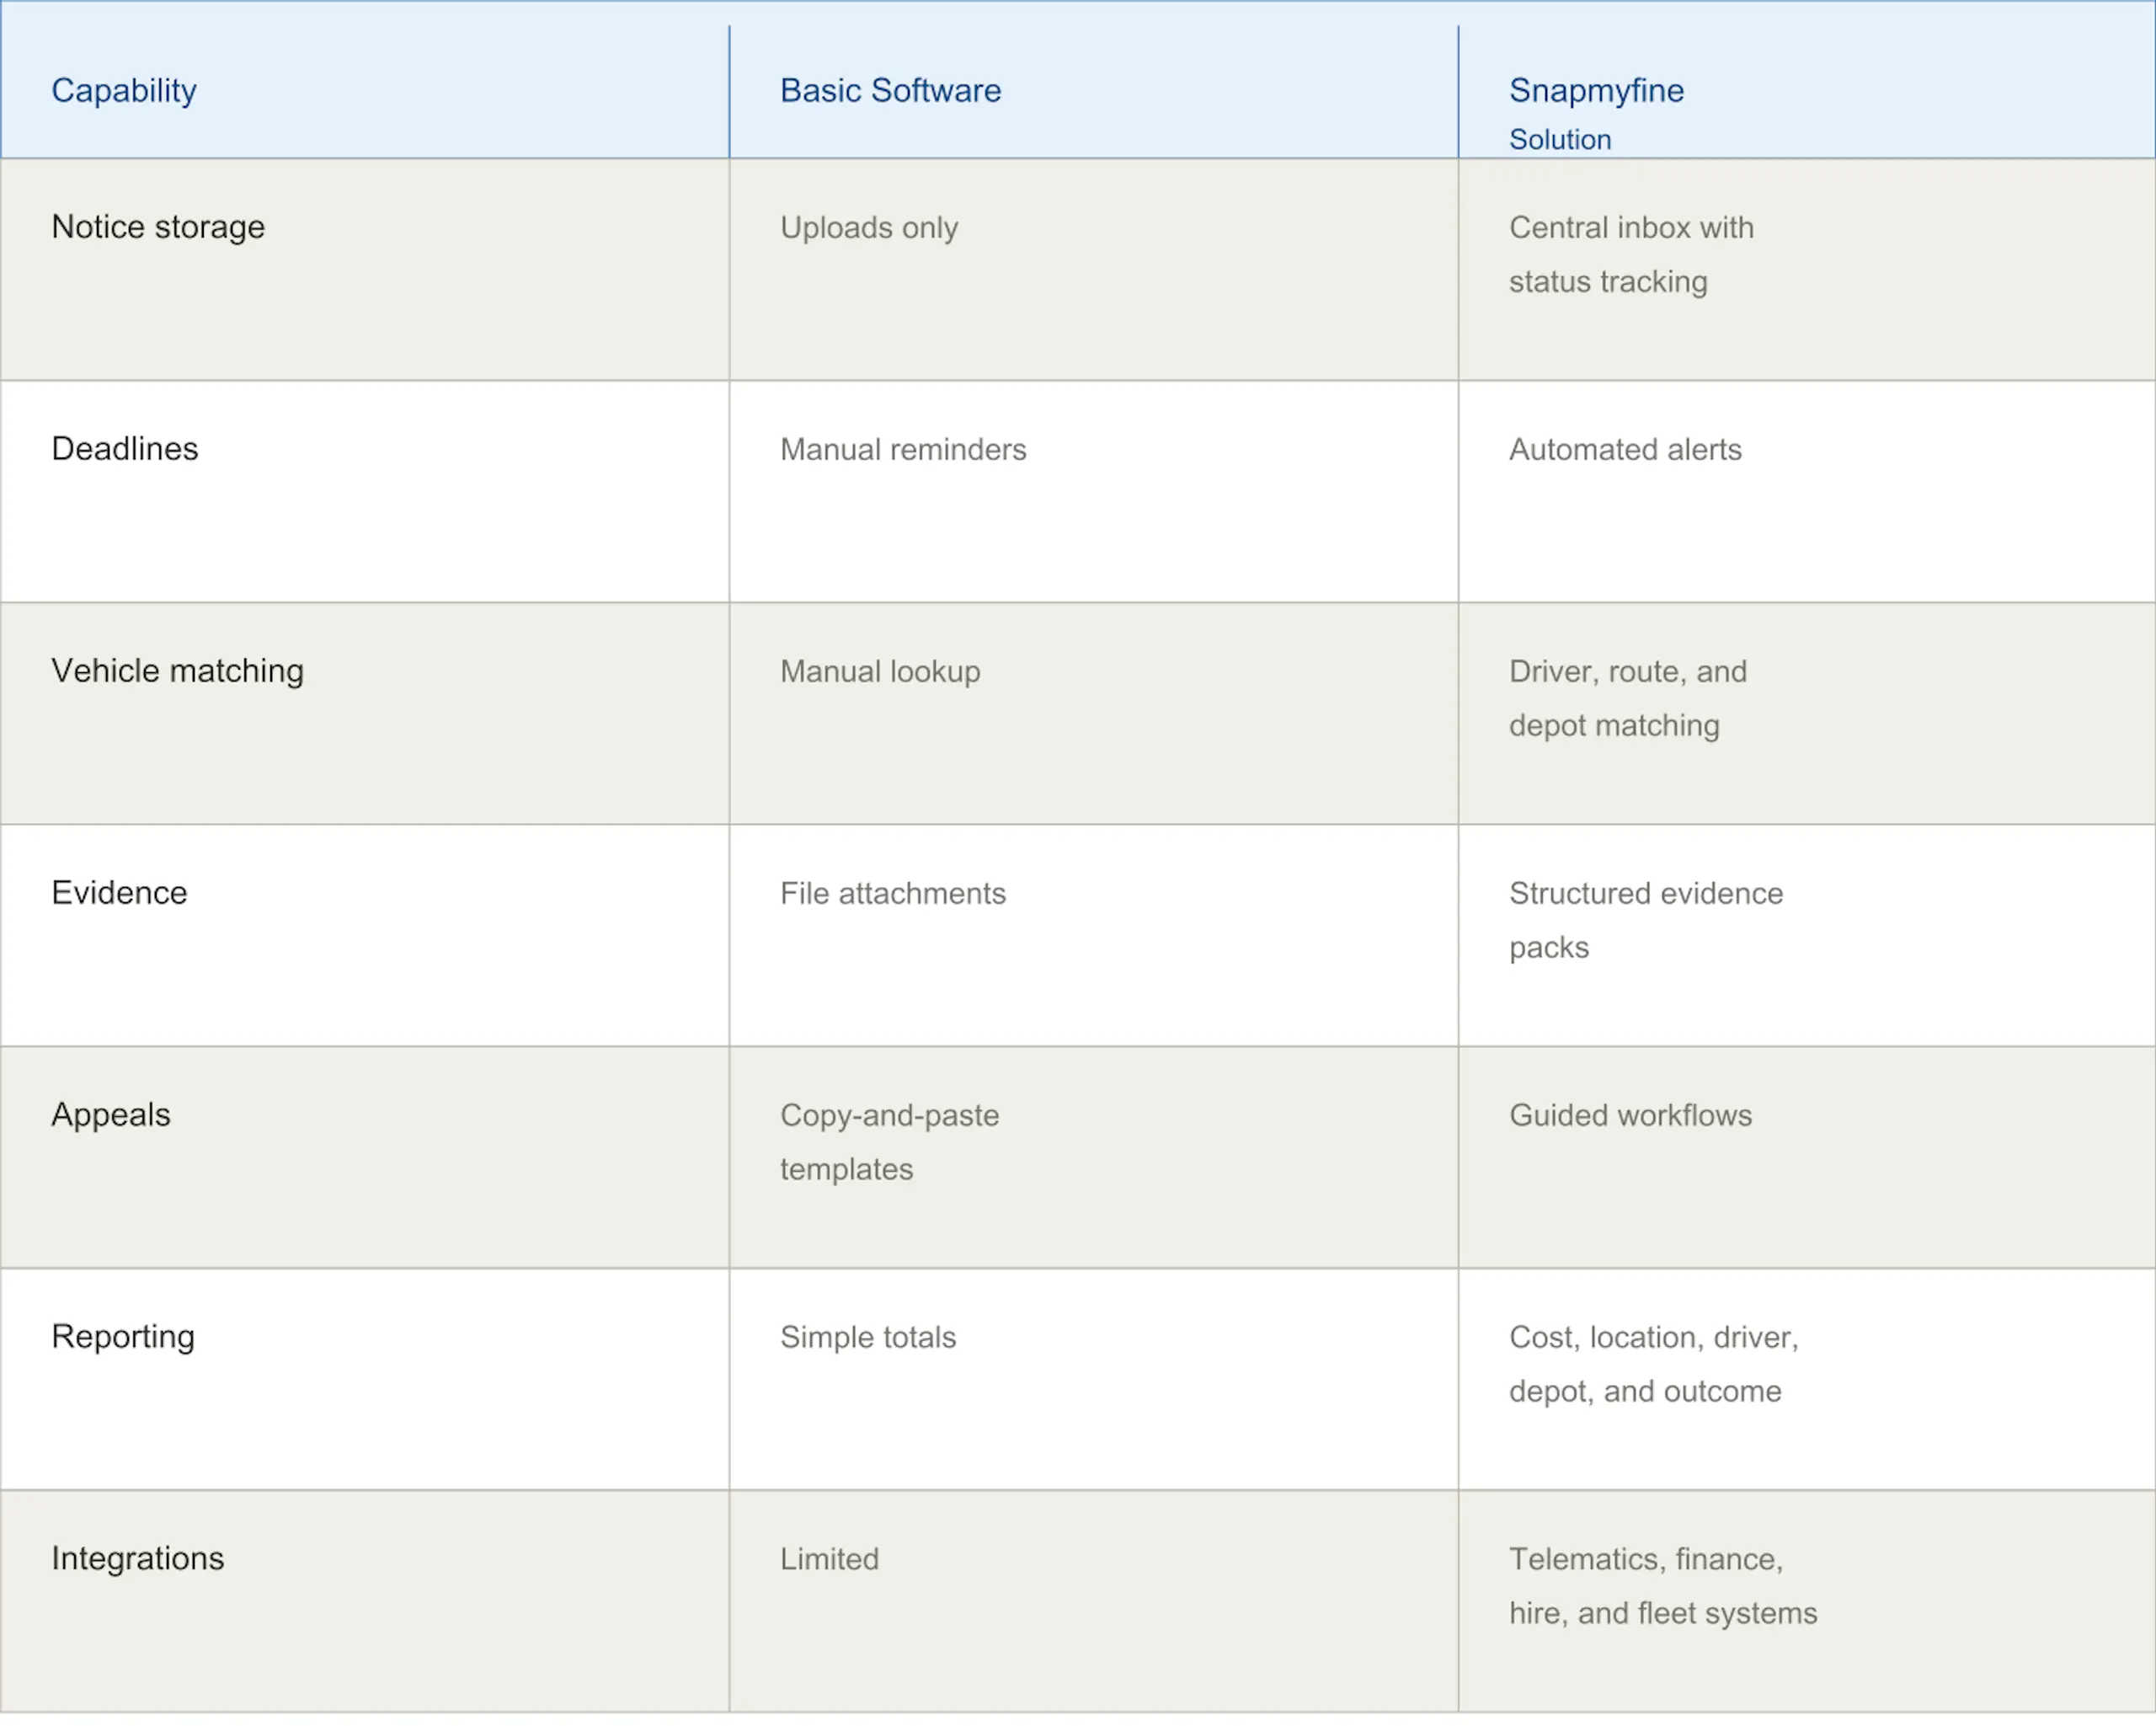The image size is (2156, 1726).
Task: Select the Vehicle matching row label
Action: [x=177, y=671]
